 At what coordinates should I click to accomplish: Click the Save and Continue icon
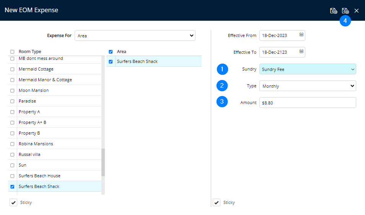pyautogui.click(x=334, y=11)
